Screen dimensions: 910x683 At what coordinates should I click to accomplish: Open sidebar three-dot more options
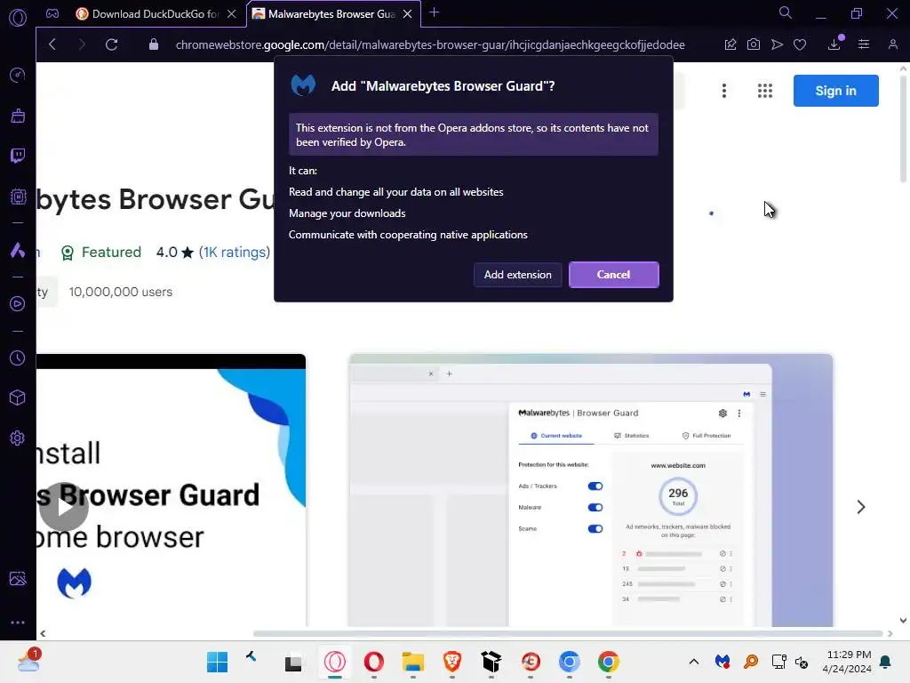pos(18,622)
